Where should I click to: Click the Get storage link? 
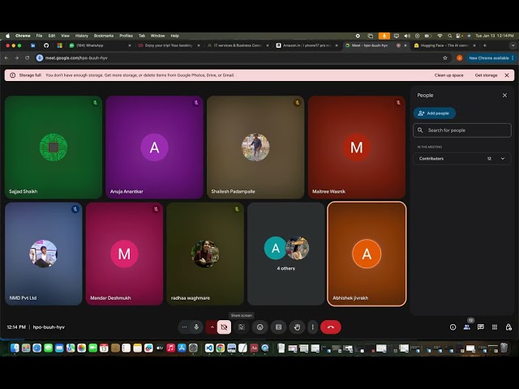(486, 75)
